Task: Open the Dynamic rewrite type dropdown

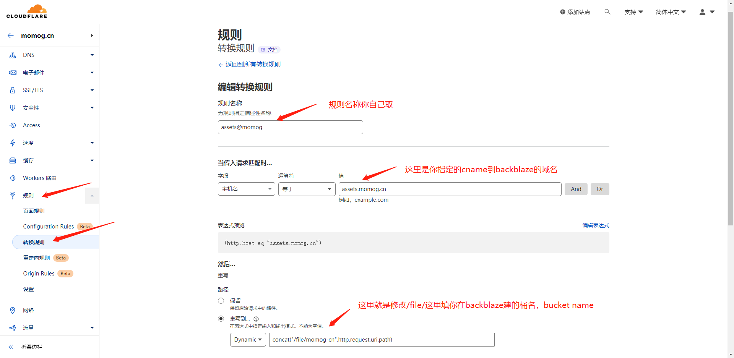Action: click(248, 340)
